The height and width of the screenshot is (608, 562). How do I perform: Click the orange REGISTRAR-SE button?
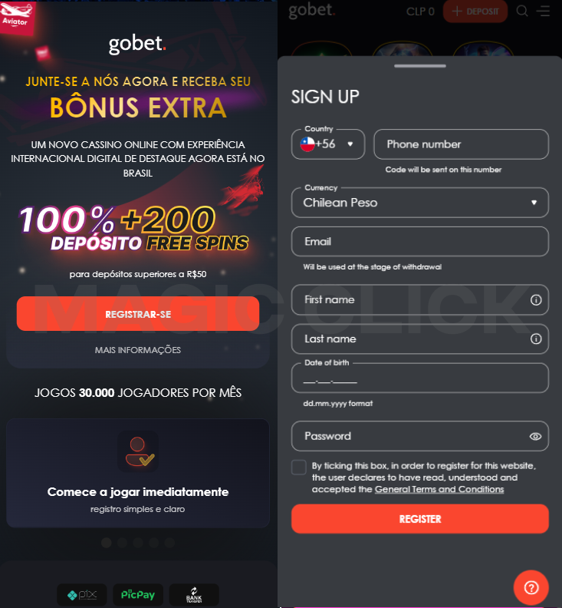[x=138, y=314]
